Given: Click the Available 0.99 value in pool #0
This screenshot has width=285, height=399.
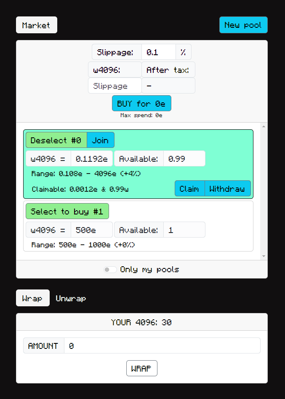Looking at the screenshot, I should pos(184,158).
